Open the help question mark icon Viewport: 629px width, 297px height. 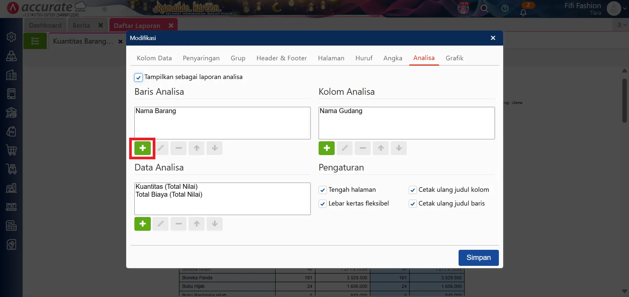pos(505,9)
